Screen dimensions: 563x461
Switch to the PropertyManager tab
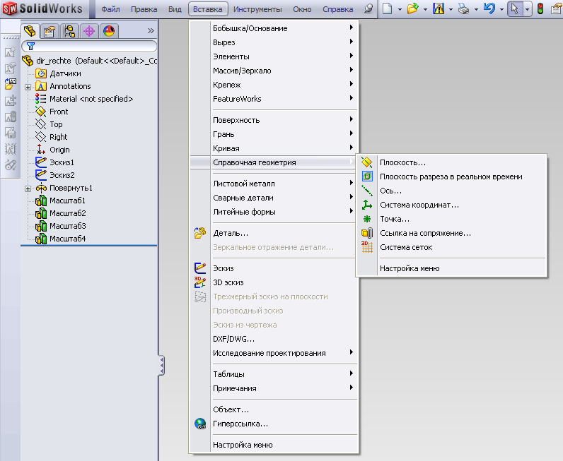[x=50, y=31]
